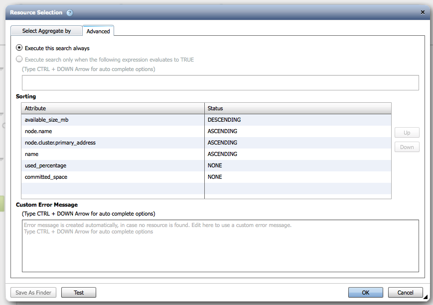
Task: Switch to the Advanced tab
Action: click(x=98, y=31)
